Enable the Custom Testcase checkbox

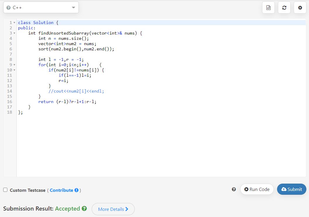[x=5, y=190]
